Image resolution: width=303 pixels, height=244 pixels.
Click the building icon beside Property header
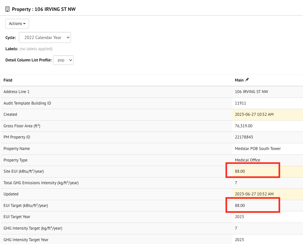[7, 9]
